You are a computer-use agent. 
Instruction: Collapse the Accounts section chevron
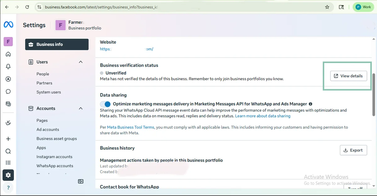[81, 109]
